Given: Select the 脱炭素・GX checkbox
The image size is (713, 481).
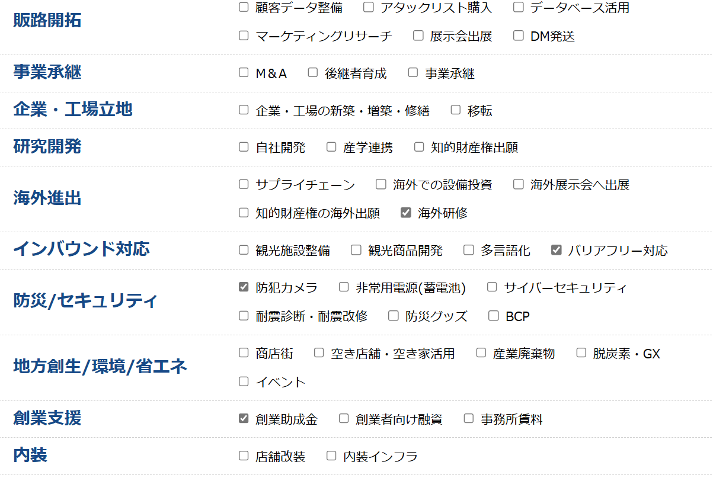Looking at the screenshot, I should point(581,353).
